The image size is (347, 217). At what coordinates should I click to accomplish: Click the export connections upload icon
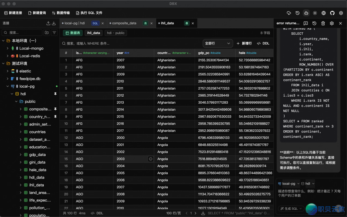pos(48,23)
